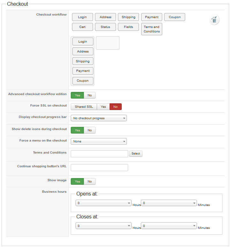Image resolution: width=232 pixels, height=248 pixels.
Task: Set Show delete icons during checkout to No
Action: point(90,130)
